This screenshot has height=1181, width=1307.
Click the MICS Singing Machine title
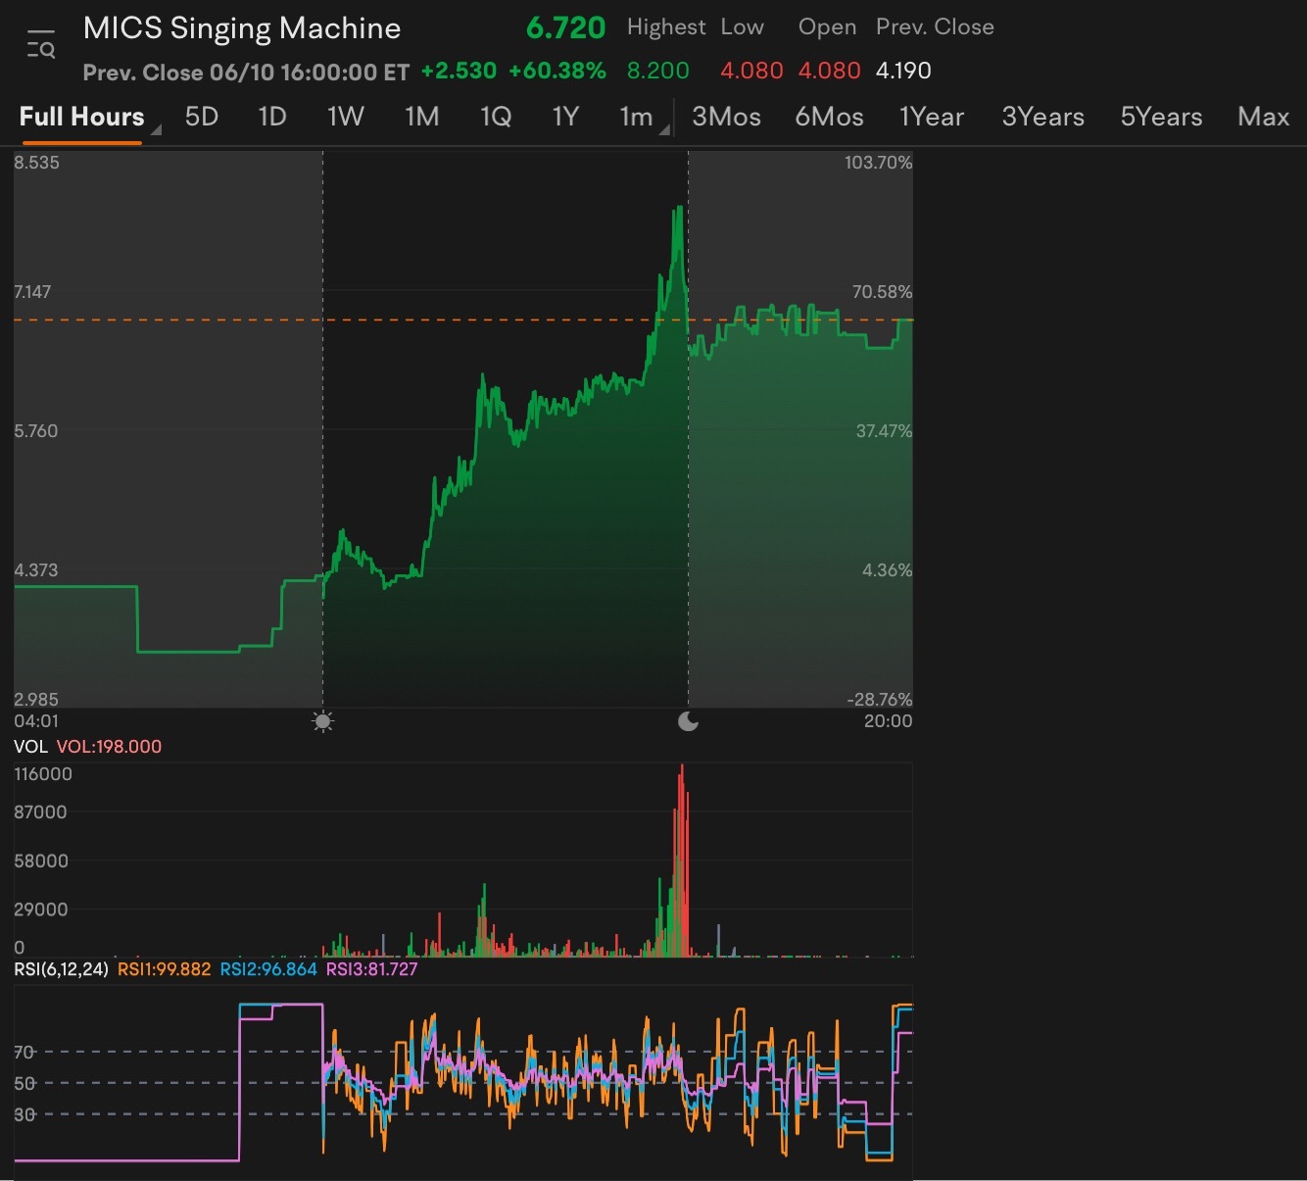[x=242, y=28]
